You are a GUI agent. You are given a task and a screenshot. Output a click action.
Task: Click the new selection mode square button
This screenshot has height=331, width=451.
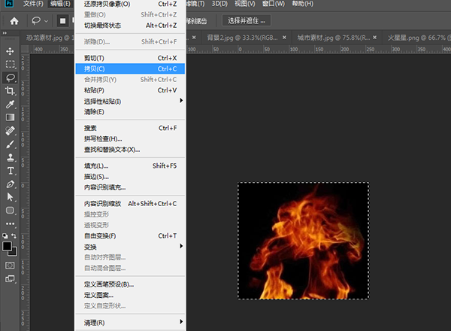click(x=64, y=20)
